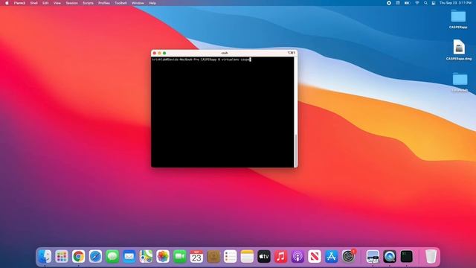Open Calendar showing 23 in the dock

[196, 256]
